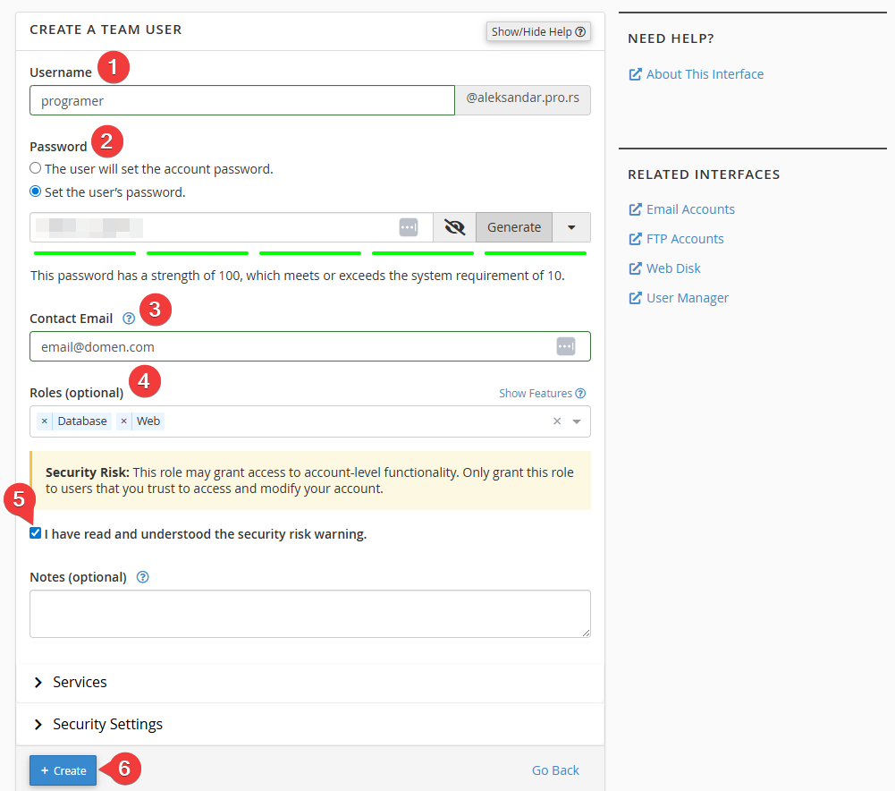
Task: Open the Generate password options dropdown arrow
Action: tap(571, 227)
